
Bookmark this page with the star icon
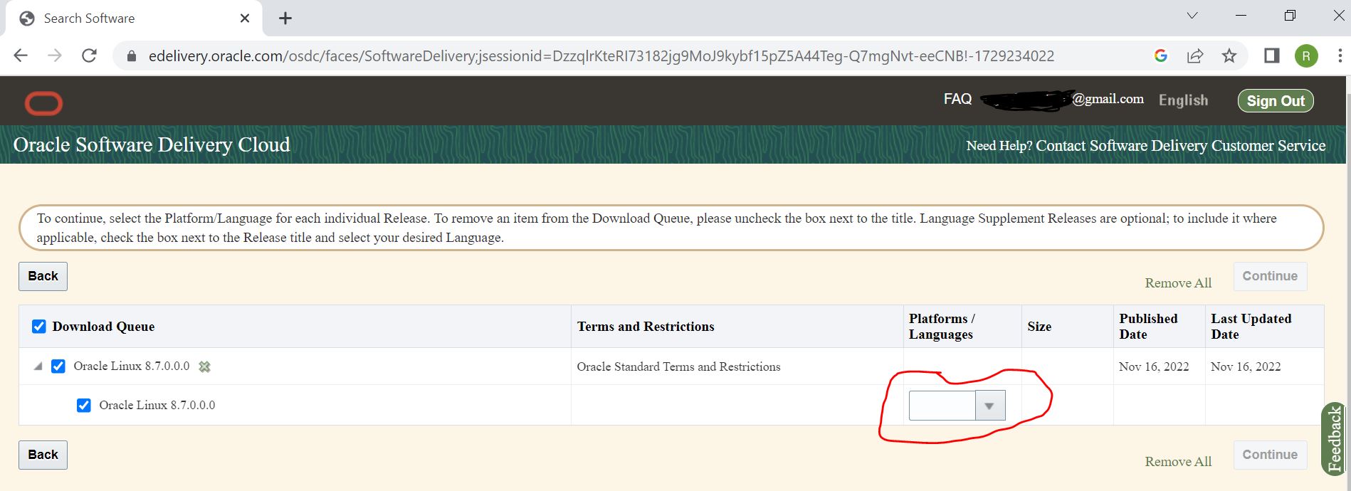coord(1229,56)
